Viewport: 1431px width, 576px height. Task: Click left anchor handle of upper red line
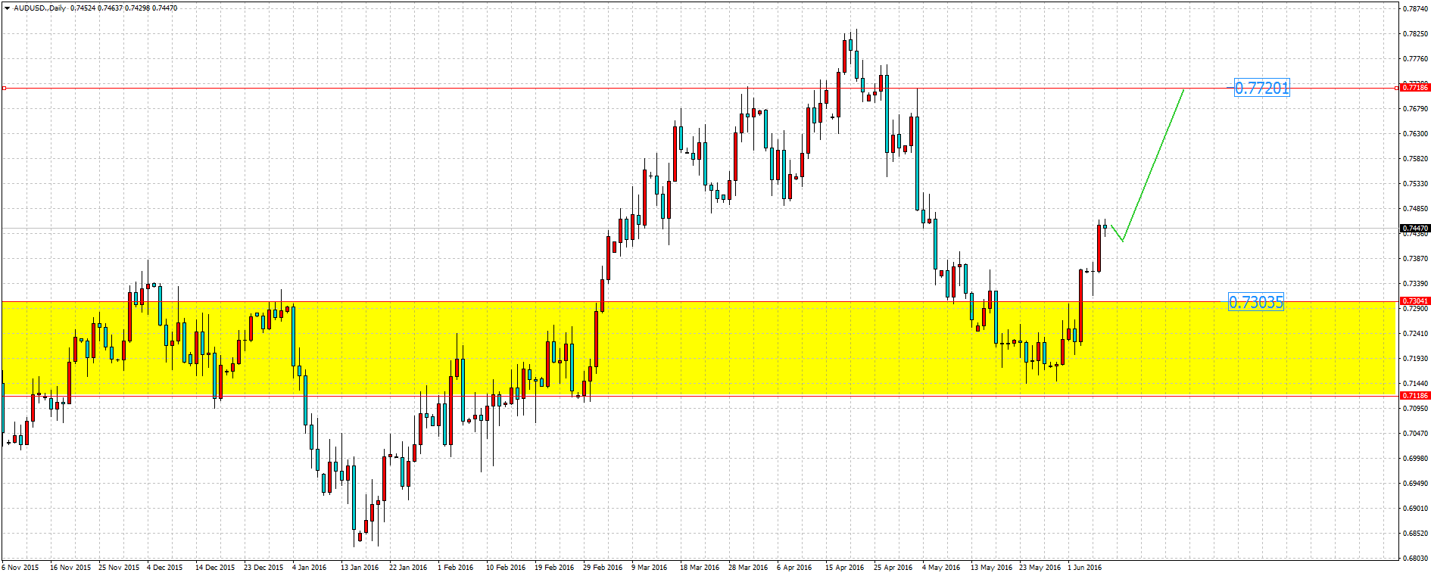[4, 89]
